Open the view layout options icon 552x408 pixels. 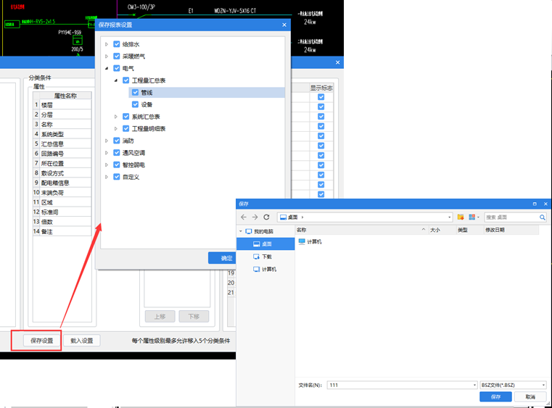click(473, 217)
